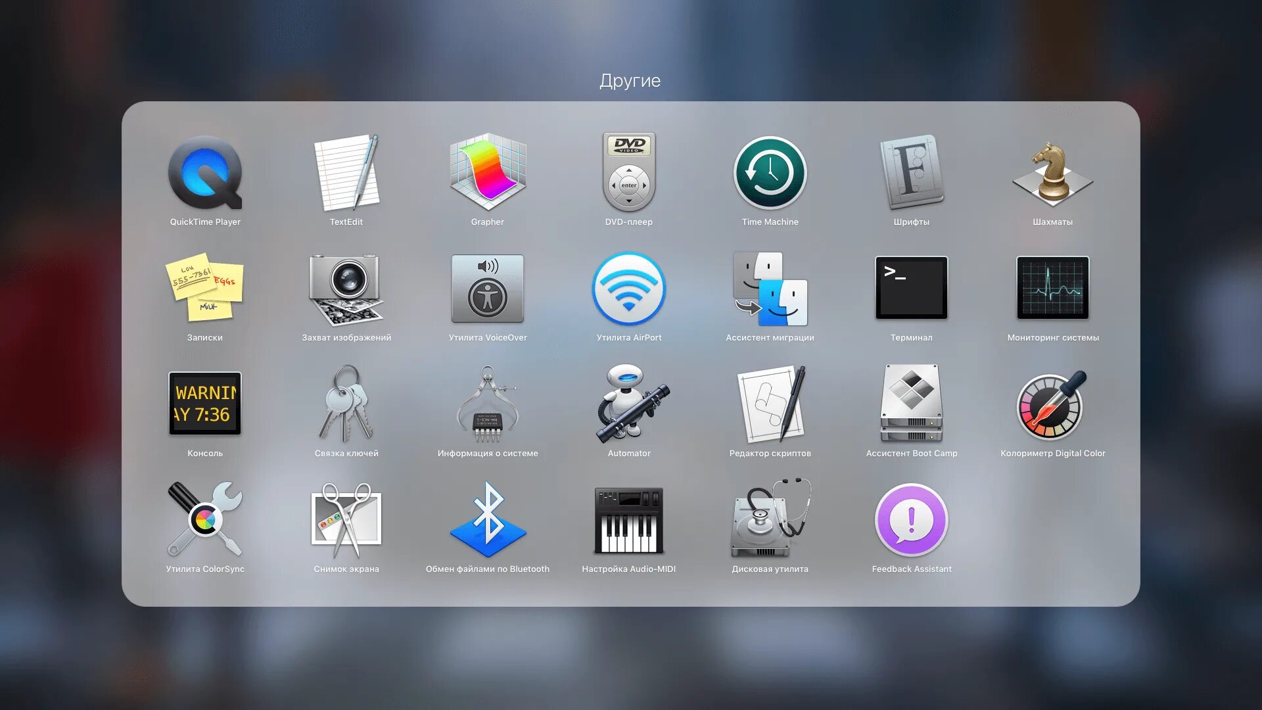Open Шрифты font book app
Viewport: 1262px width, 710px height.
pos(912,174)
